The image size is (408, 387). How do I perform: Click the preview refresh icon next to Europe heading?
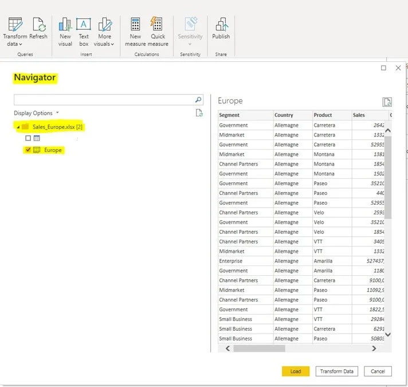(x=387, y=101)
